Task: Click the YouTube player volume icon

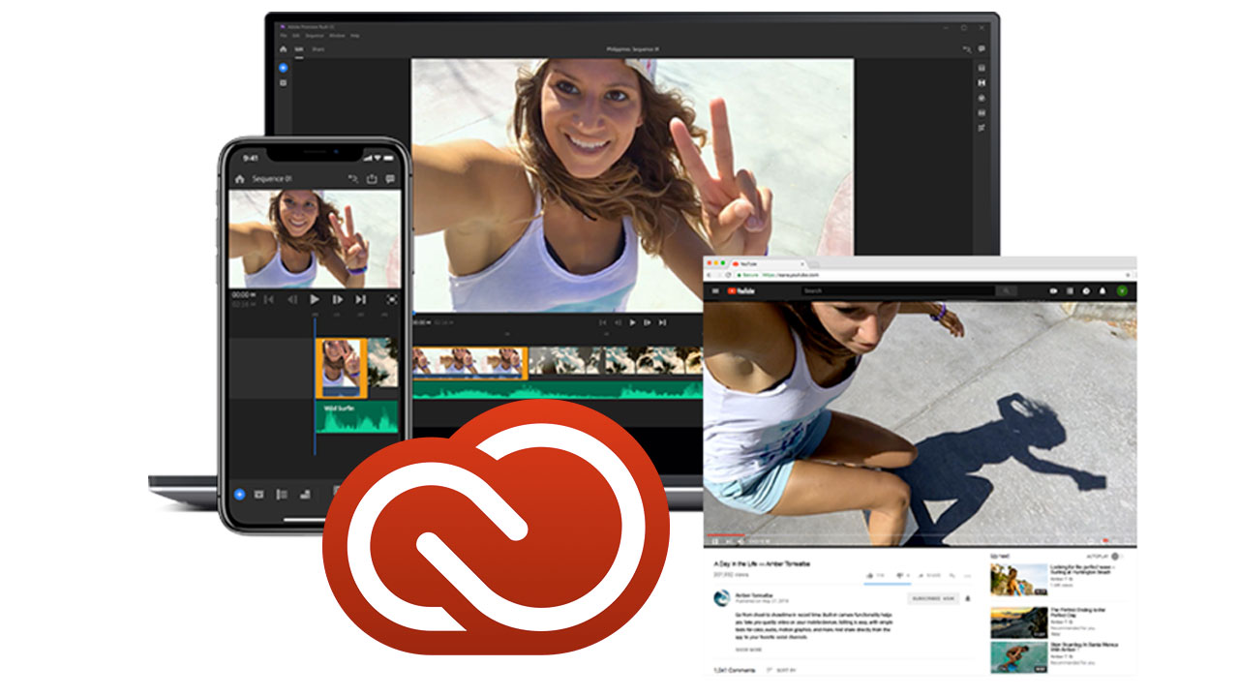Action: tap(740, 541)
